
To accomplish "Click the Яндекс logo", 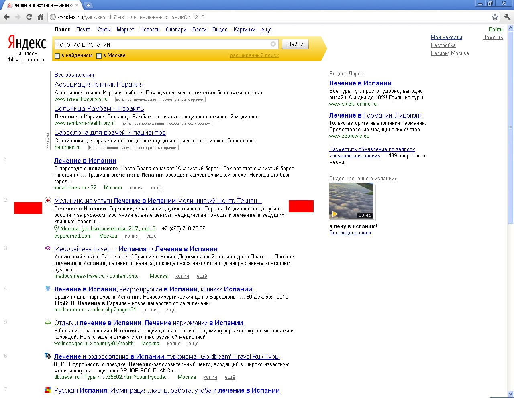I will coord(27,43).
